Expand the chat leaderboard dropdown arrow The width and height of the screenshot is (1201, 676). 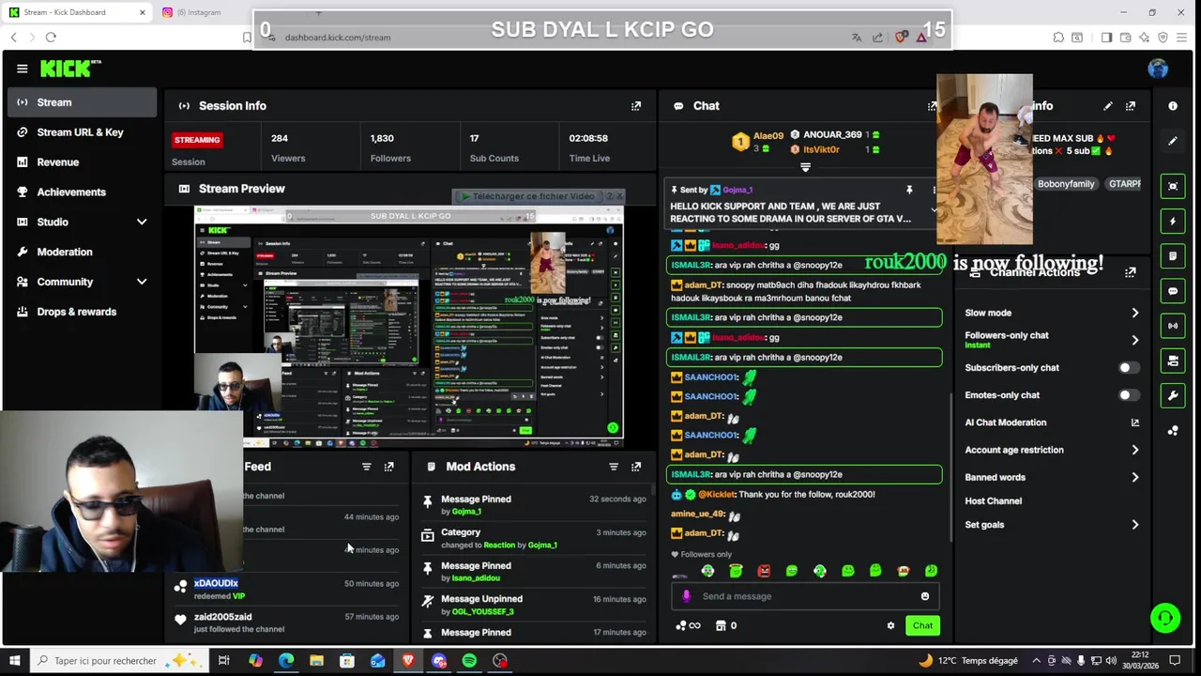[805, 168]
